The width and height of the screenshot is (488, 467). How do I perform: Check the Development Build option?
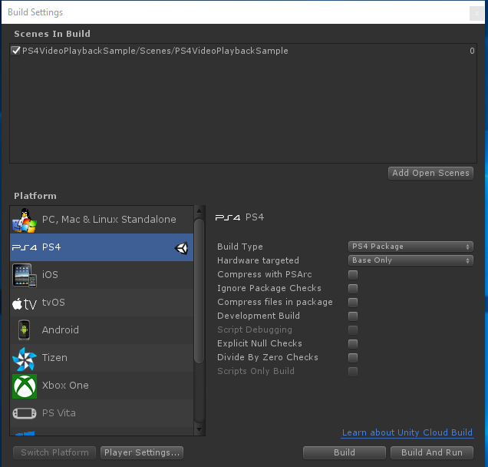[353, 316]
